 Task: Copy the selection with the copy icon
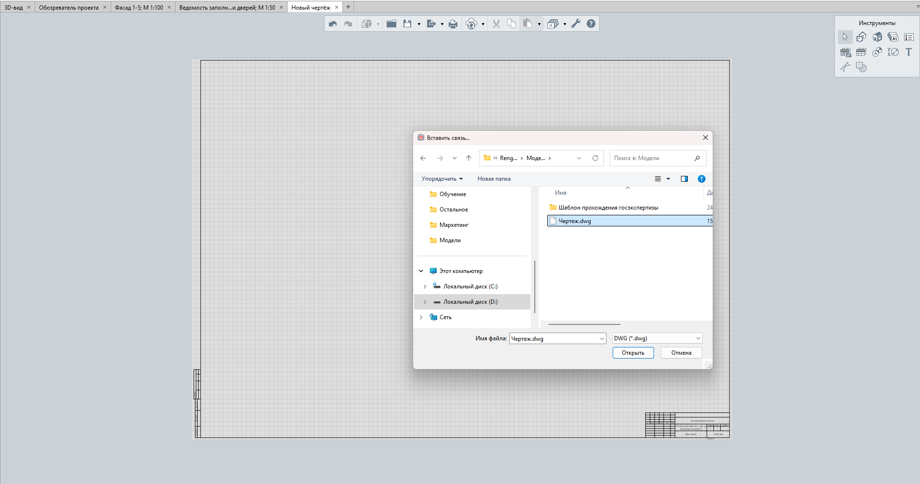tap(512, 24)
